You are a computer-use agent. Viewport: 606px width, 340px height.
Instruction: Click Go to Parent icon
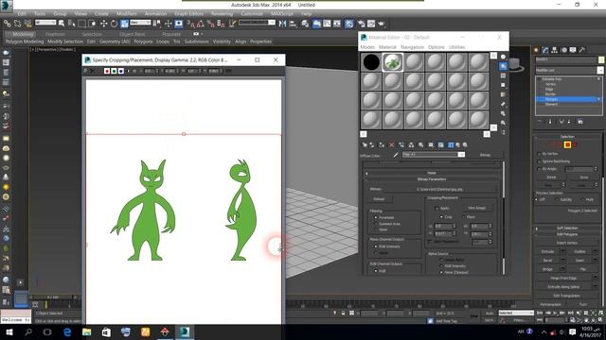pyautogui.click(x=458, y=144)
